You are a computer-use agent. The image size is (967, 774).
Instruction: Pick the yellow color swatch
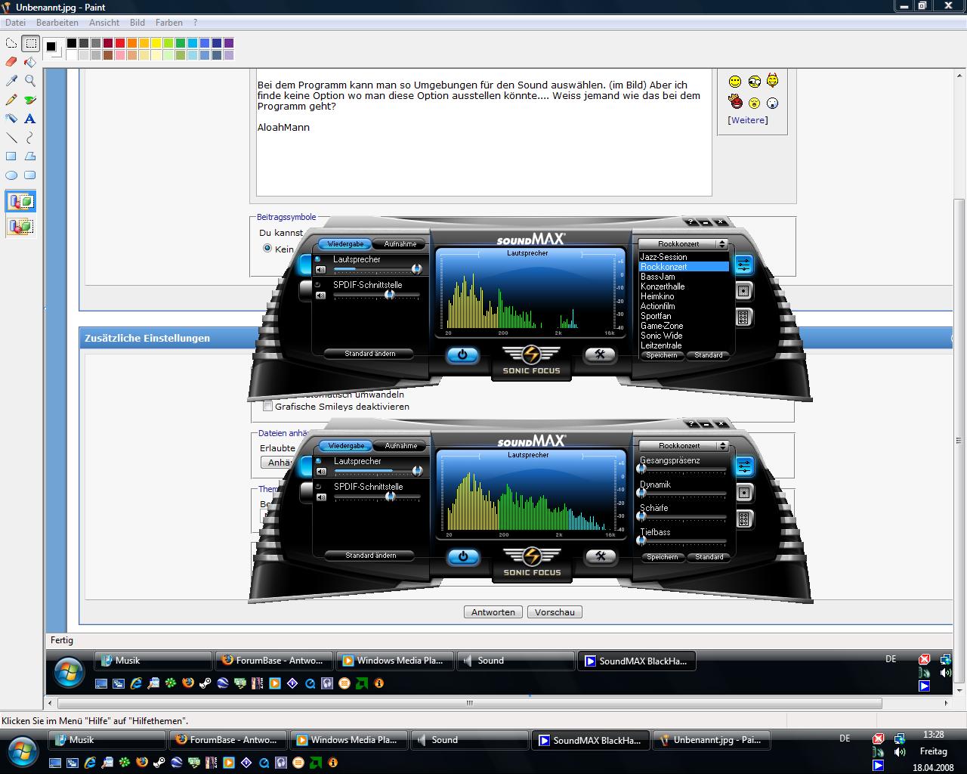tap(156, 43)
